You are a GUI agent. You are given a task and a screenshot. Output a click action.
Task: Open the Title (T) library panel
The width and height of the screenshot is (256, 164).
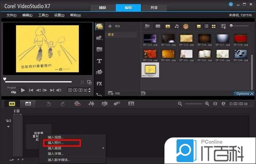click(x=99, y=61)
